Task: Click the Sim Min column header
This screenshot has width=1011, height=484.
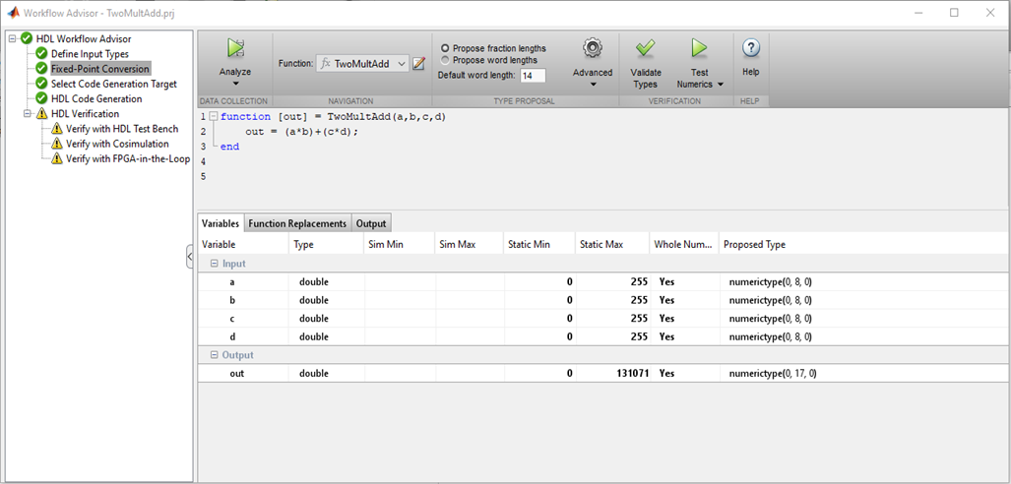Action: [400, 244]
